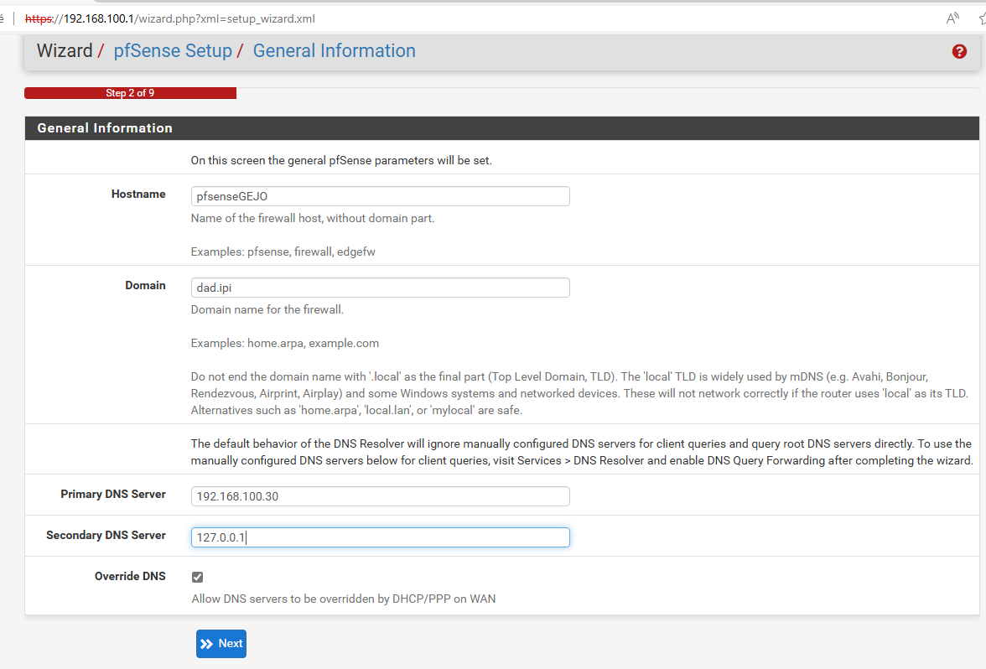This screenshot has height=669, width=986.
Task: Click 'Examples: pfsense, firewall, edgefw' text
Action: 283,252
